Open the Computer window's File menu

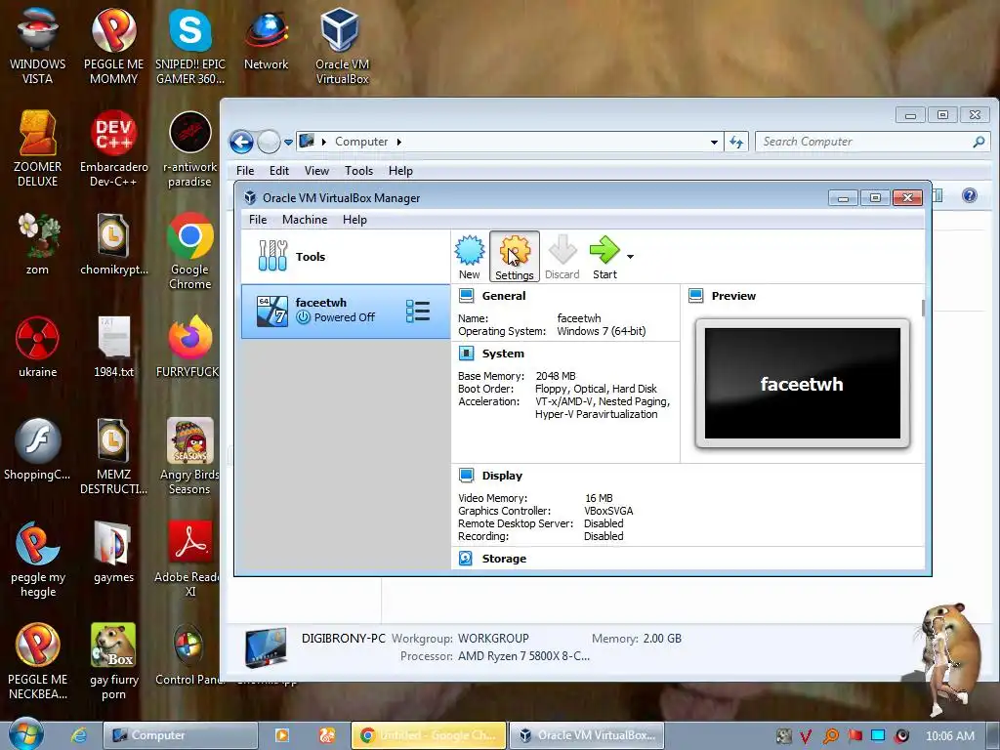click(245, 171)
